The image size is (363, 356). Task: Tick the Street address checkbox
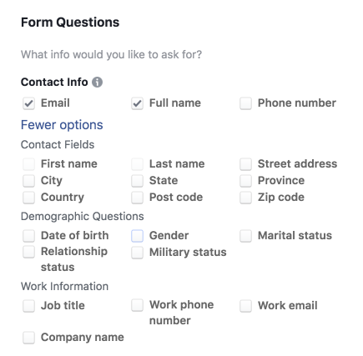245,164
